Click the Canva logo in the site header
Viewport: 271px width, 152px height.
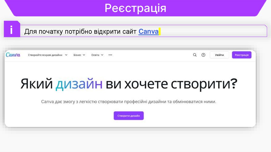pyautogui.click(x=13, y=55)
